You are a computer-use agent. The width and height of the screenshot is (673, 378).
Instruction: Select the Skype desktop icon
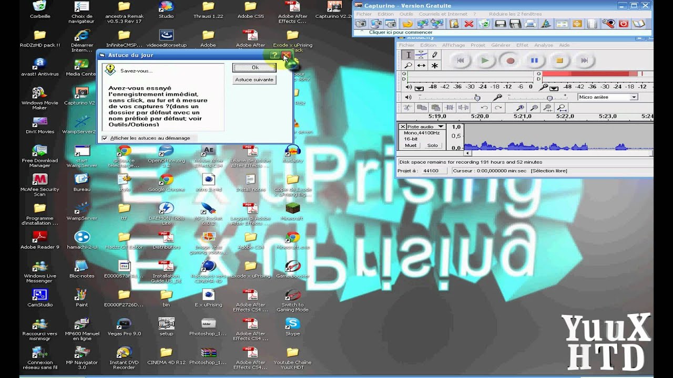point(292,327)
